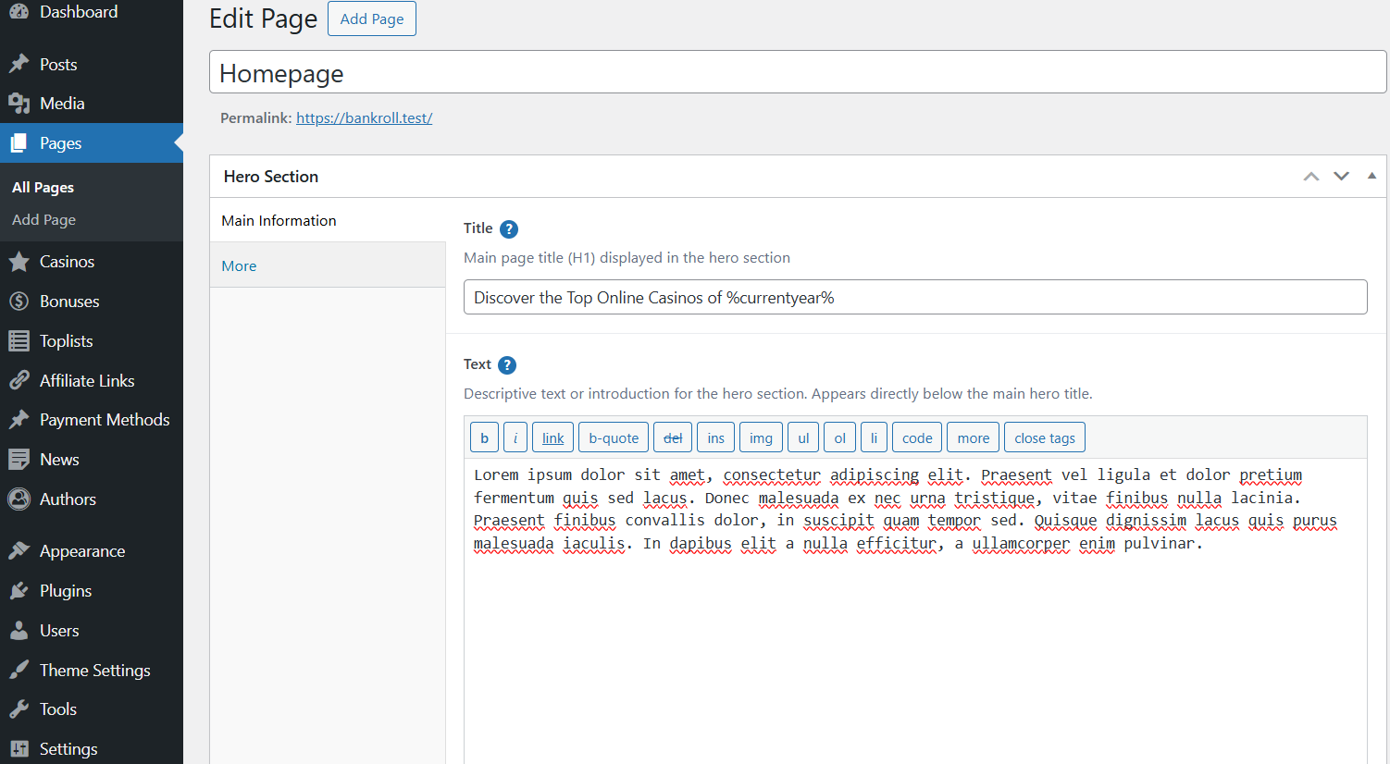
Task: Move Hero Section panel down
Action: 1341,177
